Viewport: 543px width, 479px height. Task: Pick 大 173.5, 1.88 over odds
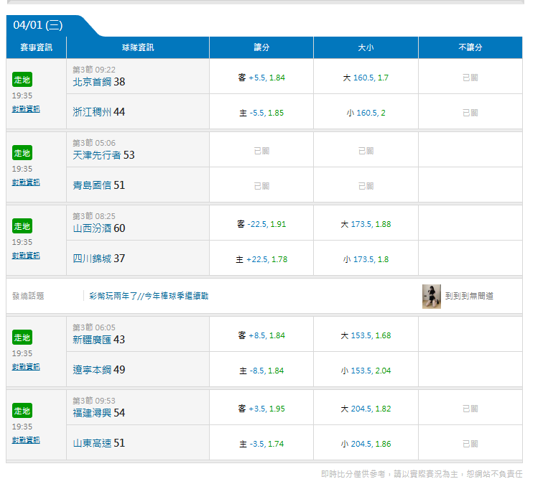click(366, 224)
